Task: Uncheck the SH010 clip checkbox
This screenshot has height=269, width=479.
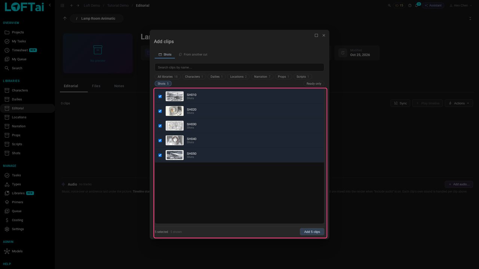Action: [160, 96]
